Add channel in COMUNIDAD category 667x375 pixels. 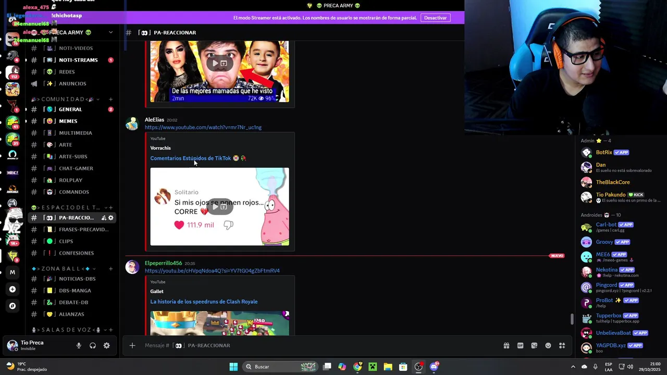(110, 99)
